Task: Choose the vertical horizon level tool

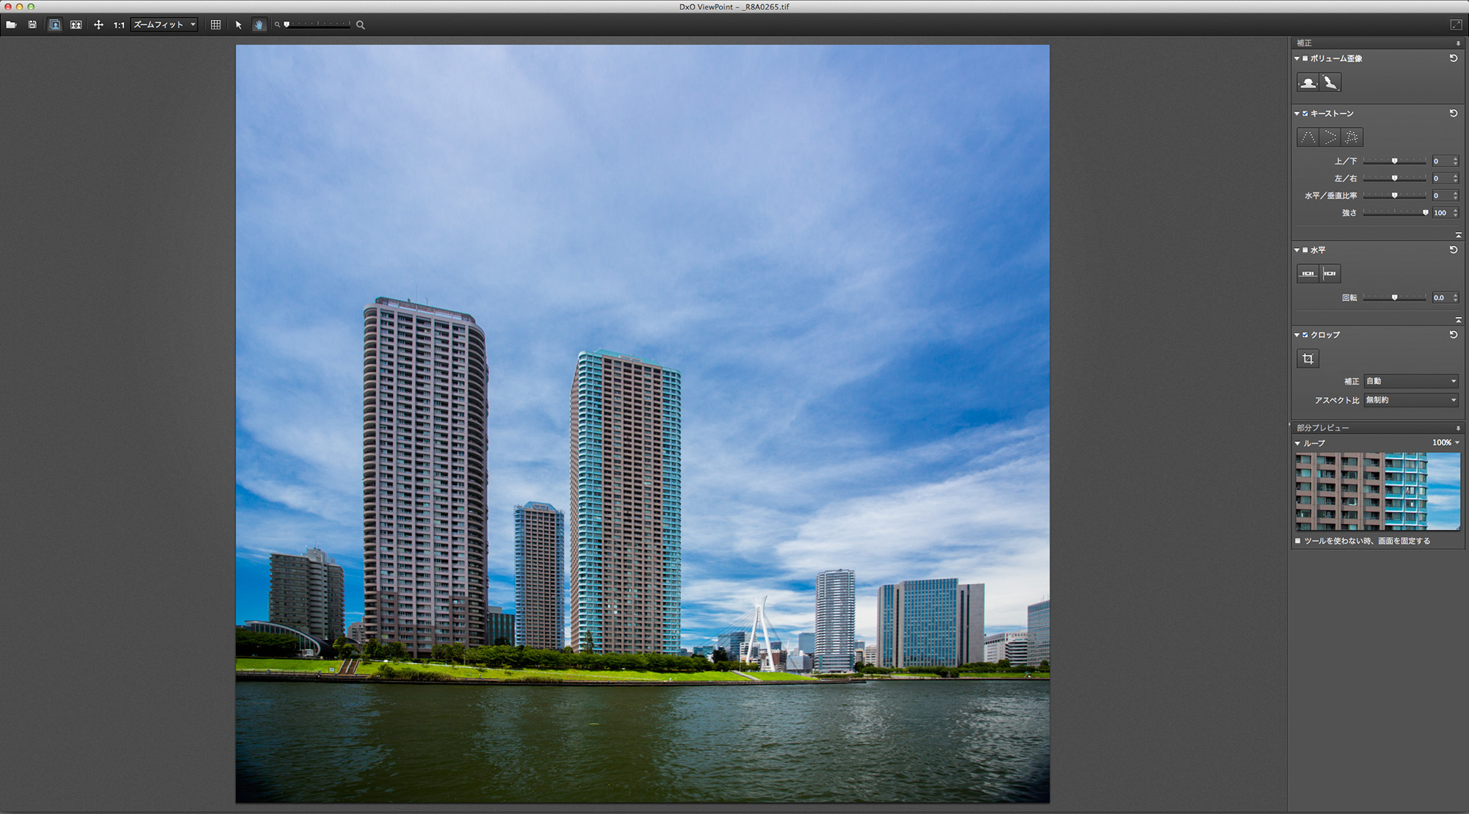Action: pos(1330,274)
